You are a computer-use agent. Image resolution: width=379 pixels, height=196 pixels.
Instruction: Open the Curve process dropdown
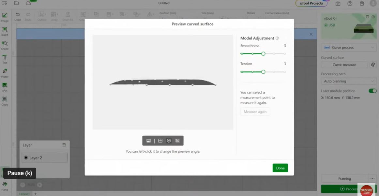point(349,48)
